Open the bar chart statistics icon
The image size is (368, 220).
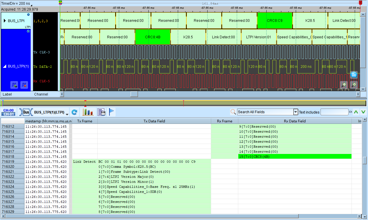click(x=88, y=112)
